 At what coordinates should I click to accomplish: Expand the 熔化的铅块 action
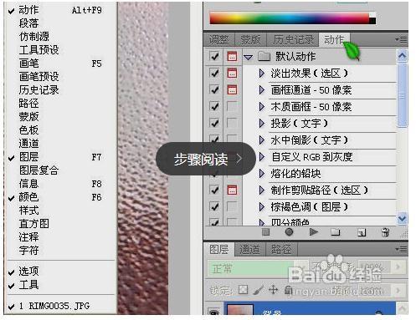tap(262, 174)
